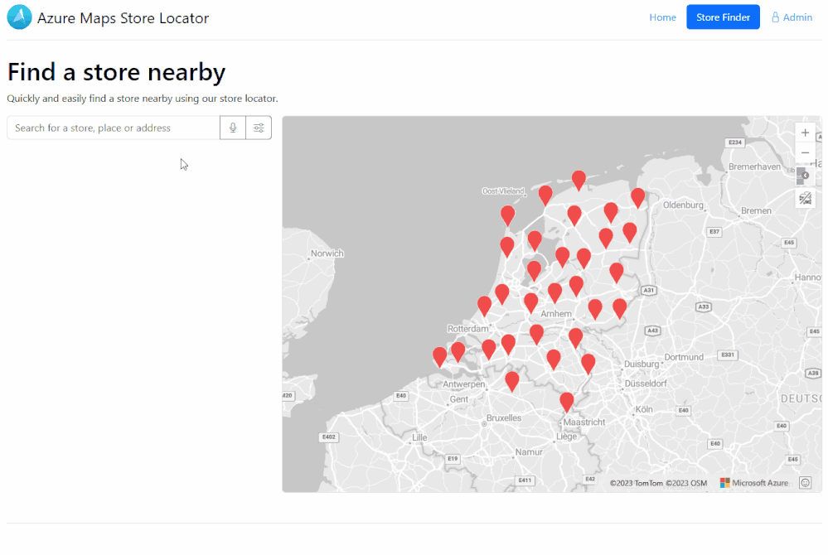The image size is (828, 555).
Task: Select the store pin just above Maastricht
Action: 567,401
